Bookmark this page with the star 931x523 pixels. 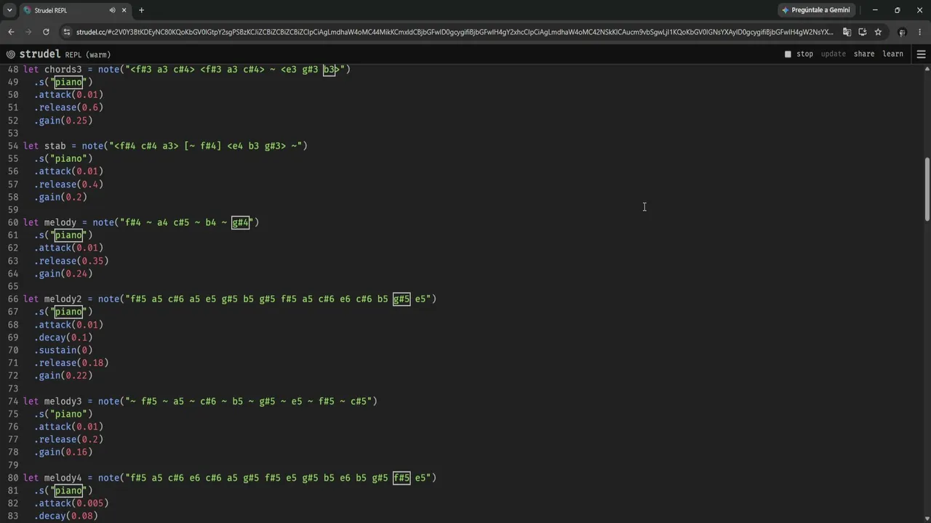878,32
